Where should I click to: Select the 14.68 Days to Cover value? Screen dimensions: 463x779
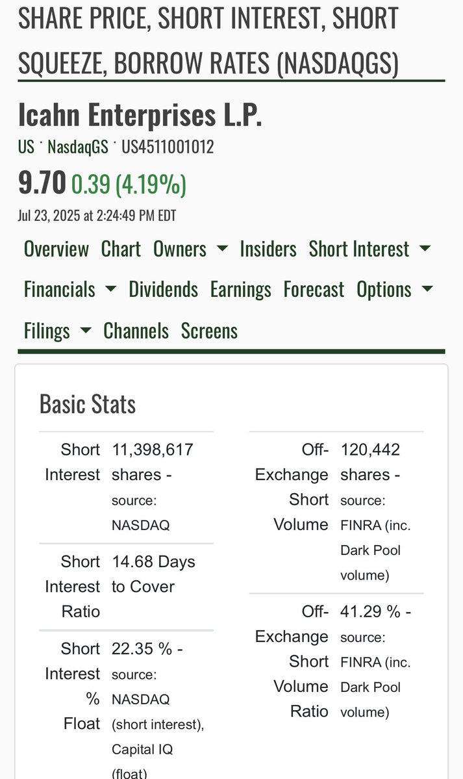coord(153,574)
